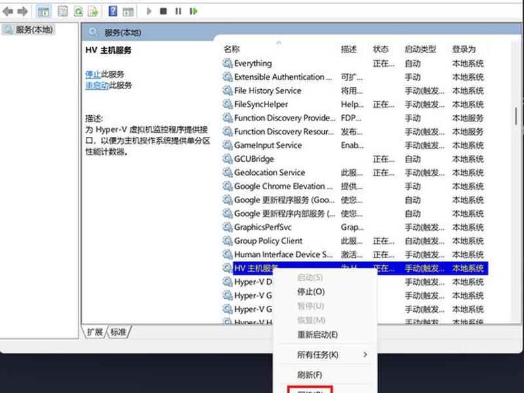This screenshot has height=393, width=524.
Task: Click the Stop Service square icon
Action: pos(163,11)
